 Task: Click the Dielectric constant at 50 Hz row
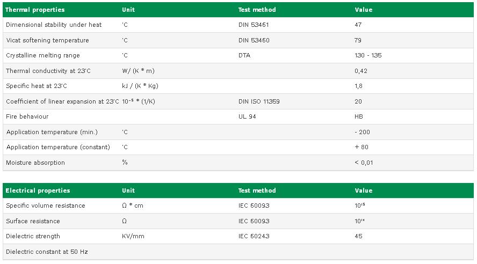tap(238, 252)
